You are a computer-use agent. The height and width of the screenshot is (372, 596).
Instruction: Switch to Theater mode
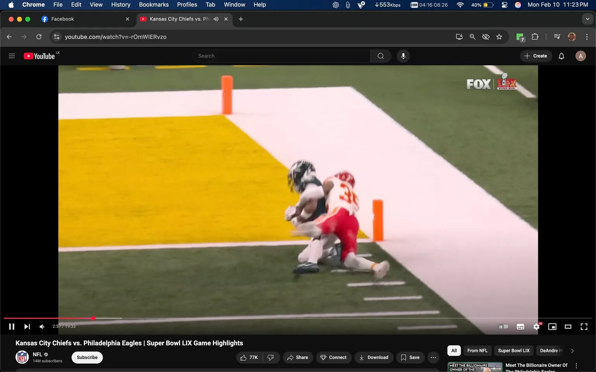[568, 326]
